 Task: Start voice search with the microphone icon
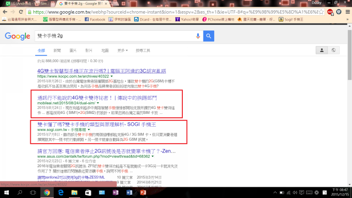coord(198,36)
